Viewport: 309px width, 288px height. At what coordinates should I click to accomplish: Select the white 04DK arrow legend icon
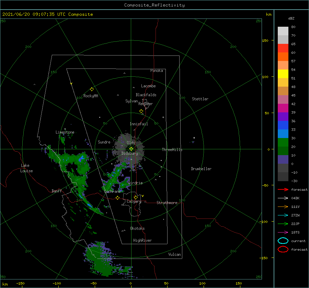click(283, 198)
